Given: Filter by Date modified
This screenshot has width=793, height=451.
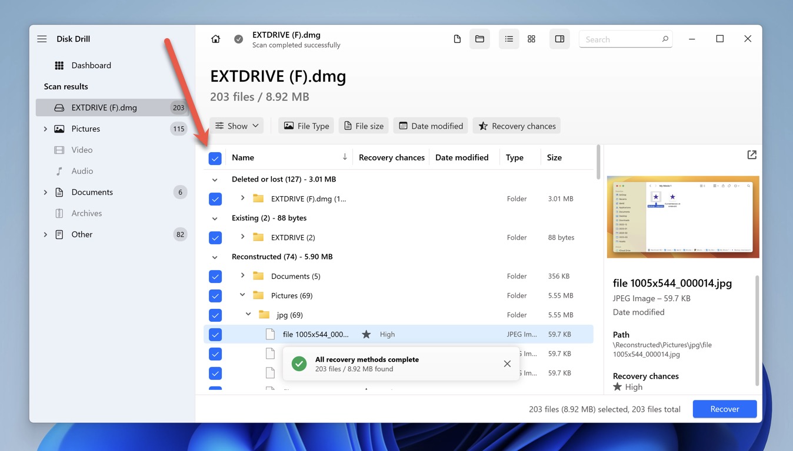Looking at the screenshot, I should click(431, 126).
